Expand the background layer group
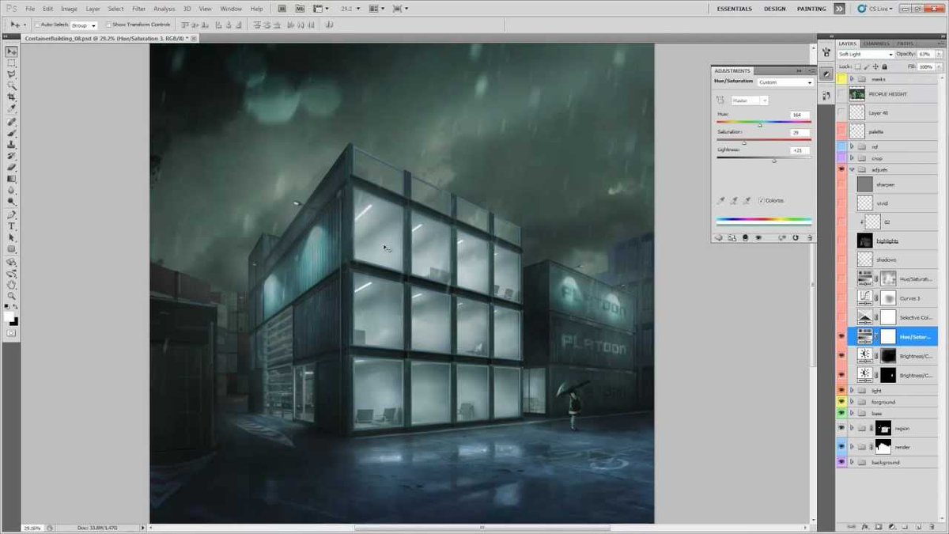Viewport: 949px width, 534px height. tap(852, 462)
